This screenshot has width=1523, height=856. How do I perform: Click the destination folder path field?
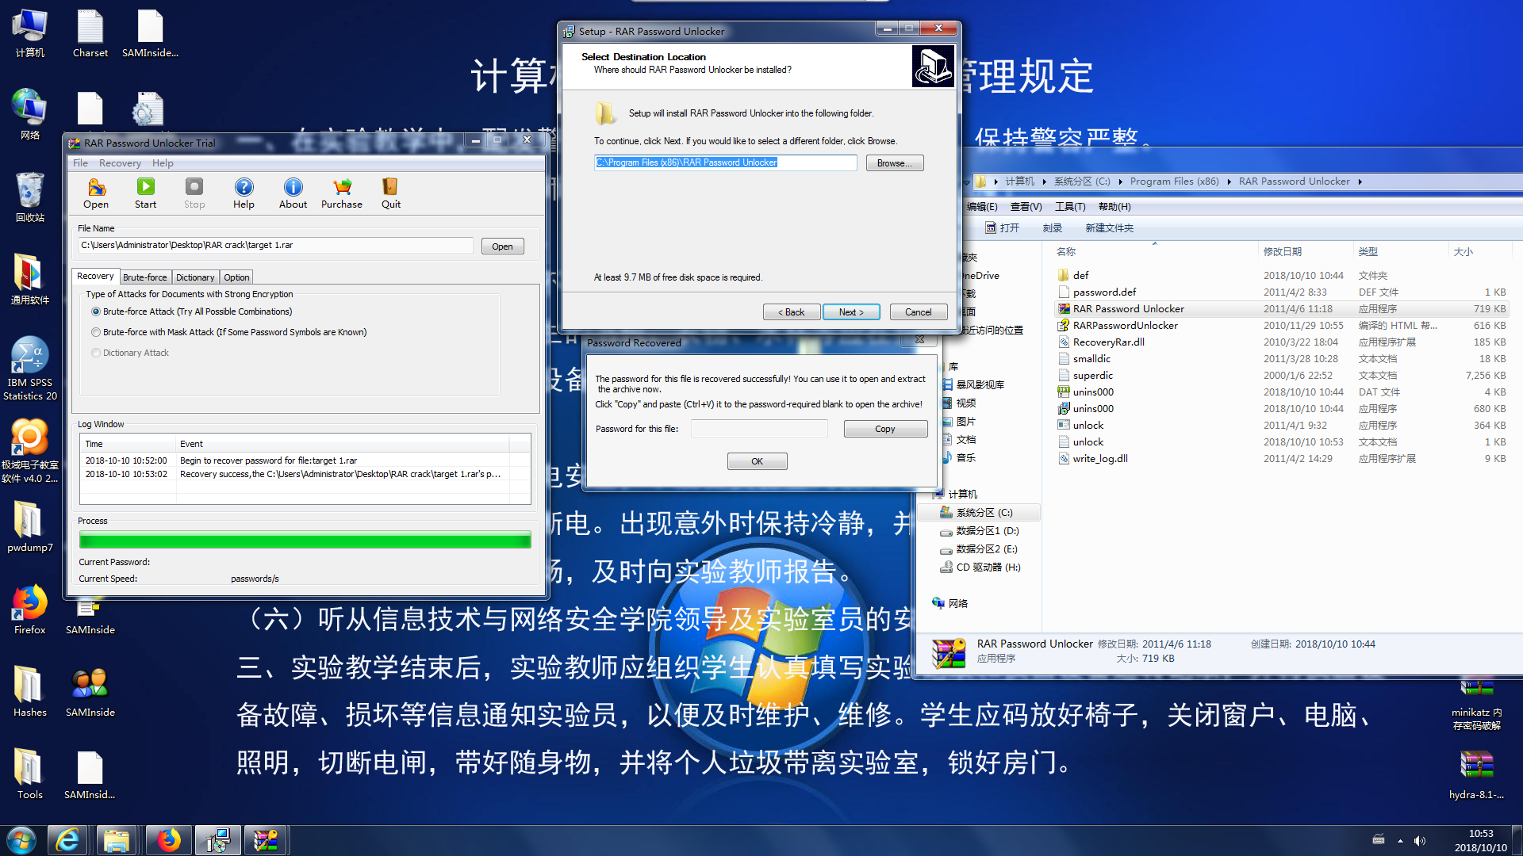pyautogui.click(x=726, y=162)
